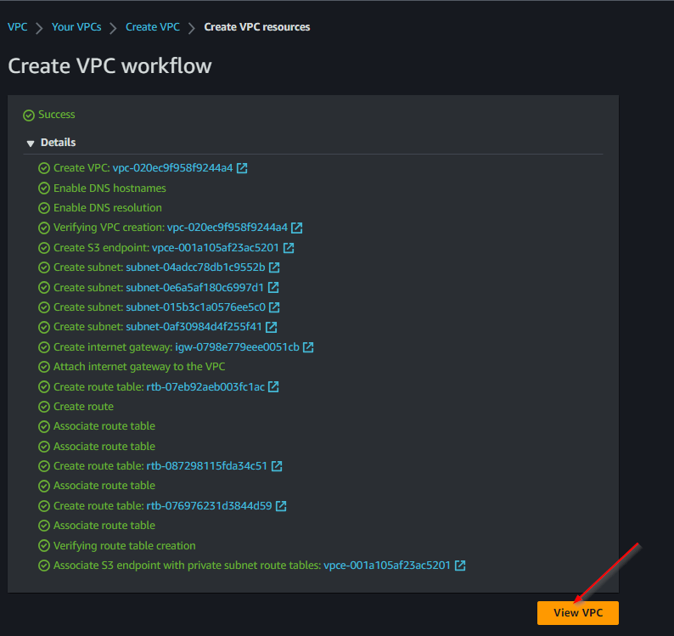The height and width of the screenshot is (636, 674).
Task: Click external link icon for rtb-076976231d3844d59
Action: coord(281,506)
